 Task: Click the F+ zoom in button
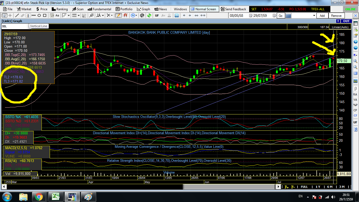[286, 187]
